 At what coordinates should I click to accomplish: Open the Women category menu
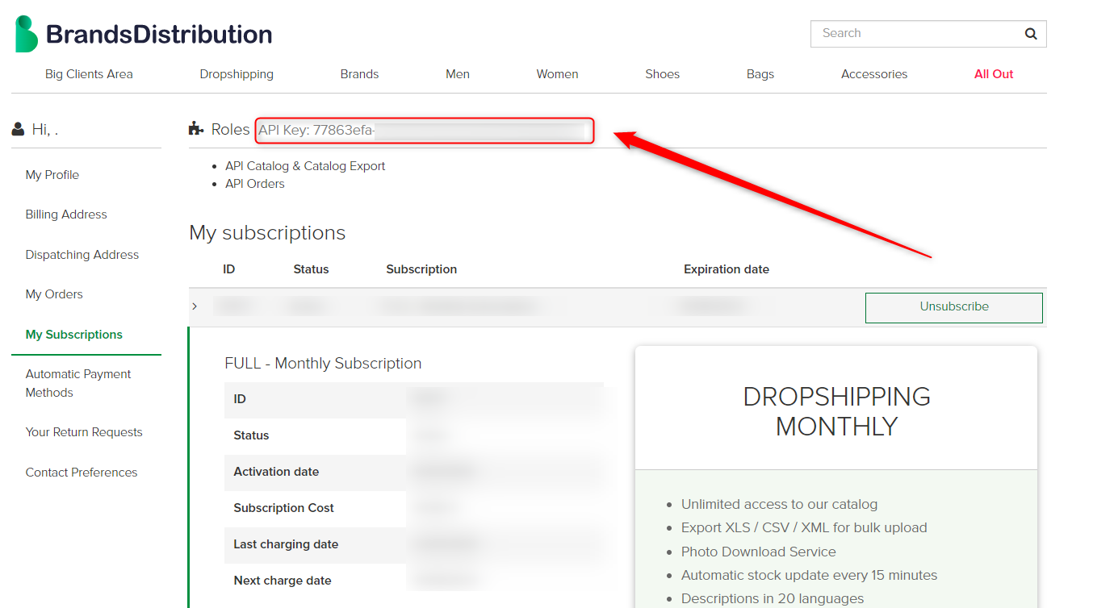pos(557,74)
